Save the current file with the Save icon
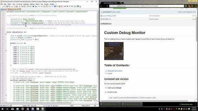The image size is (198, 111). coord(7,6)
